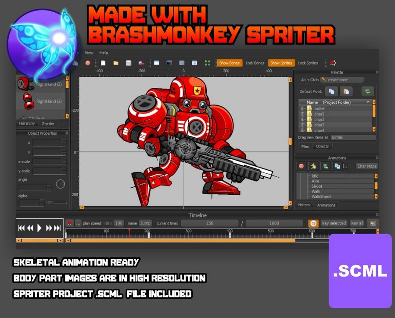Expand the bullet folder in palette

point(302,108)
